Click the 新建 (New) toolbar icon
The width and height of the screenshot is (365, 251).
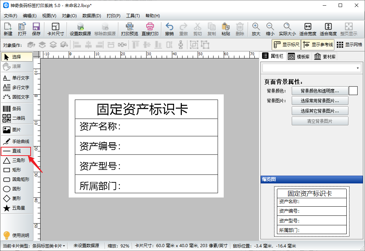8,29
